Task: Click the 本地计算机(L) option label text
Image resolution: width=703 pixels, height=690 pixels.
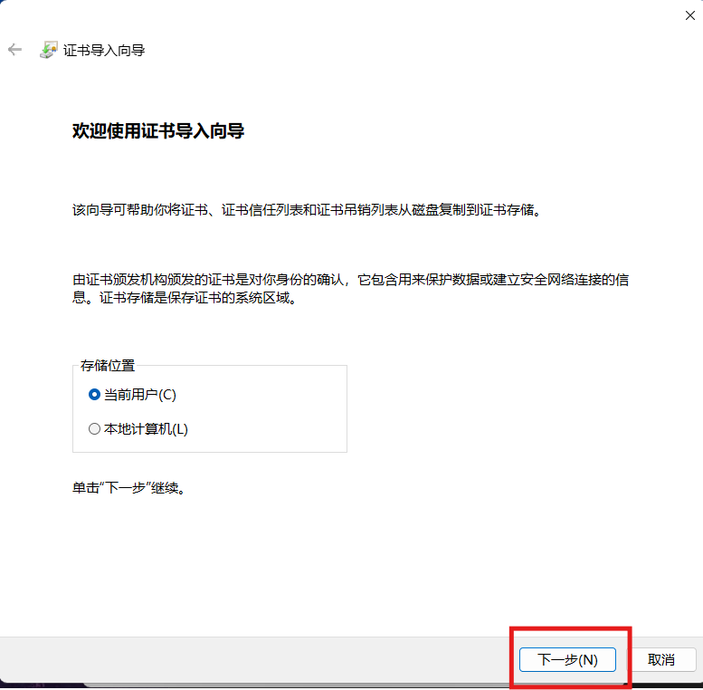Action: pyautogui.click(x=146, y=429)
